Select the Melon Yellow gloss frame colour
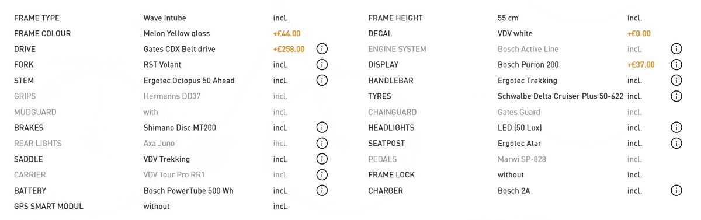 pyautogui.click(x=176, y=34)
